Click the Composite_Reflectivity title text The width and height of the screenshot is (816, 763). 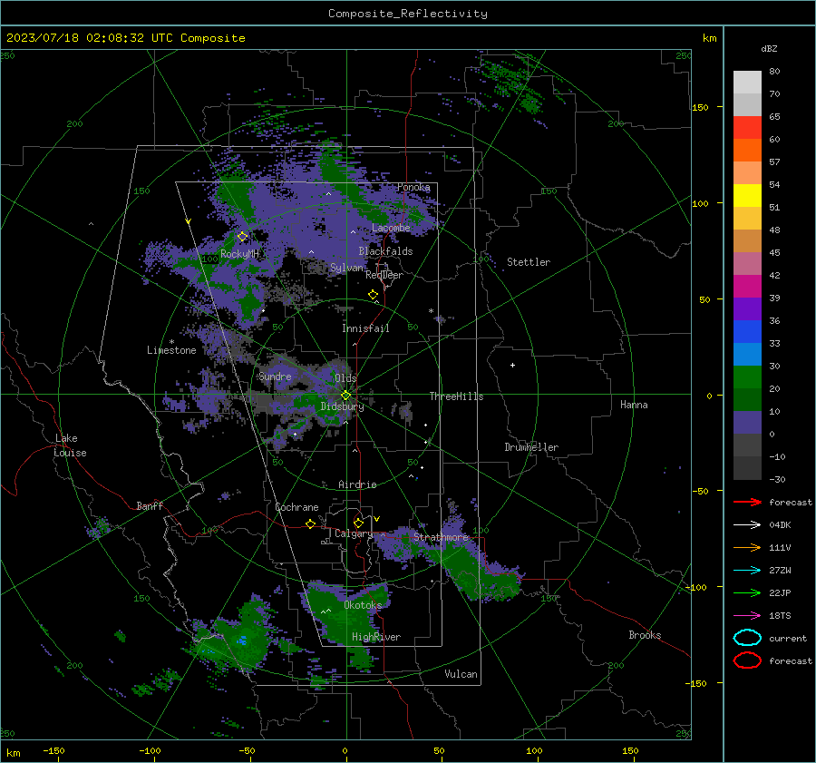pos(408,14)
